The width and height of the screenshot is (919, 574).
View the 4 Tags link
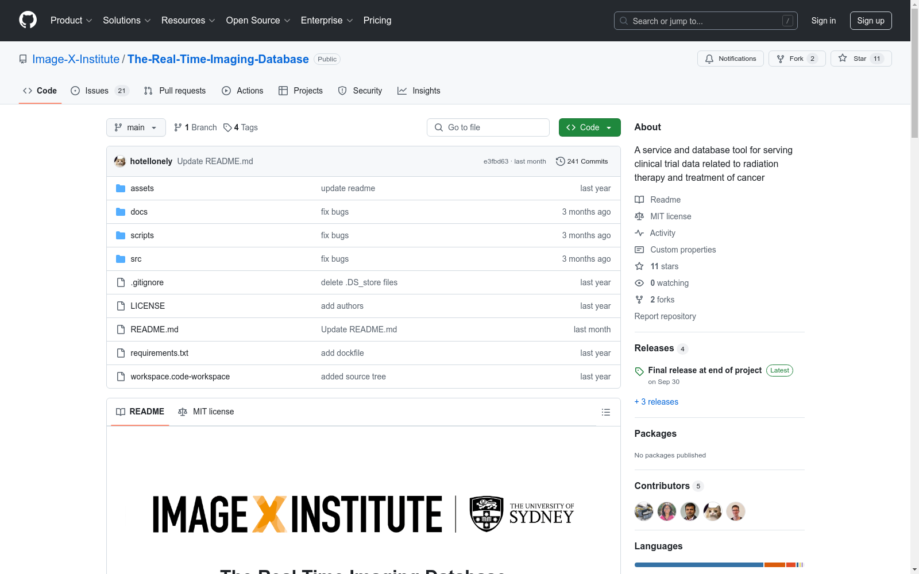(241, 127)
